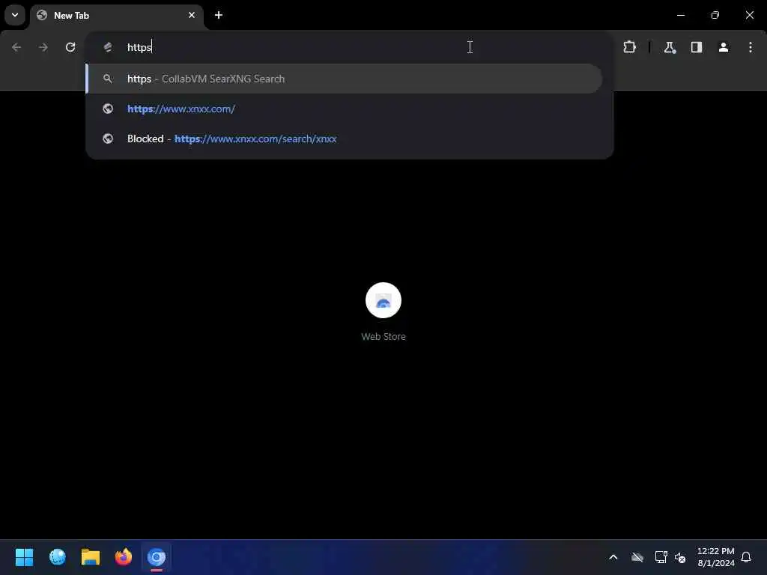Click the search engine icon in address bar
This screenshot has height=575, width=767.
pos(108,47)
